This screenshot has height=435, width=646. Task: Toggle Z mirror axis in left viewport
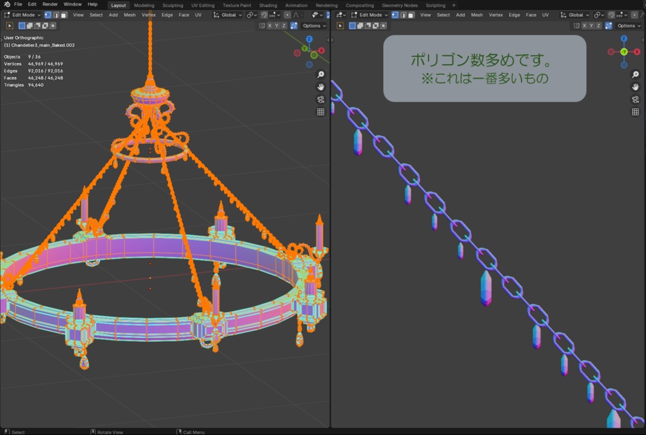(284, 25)
